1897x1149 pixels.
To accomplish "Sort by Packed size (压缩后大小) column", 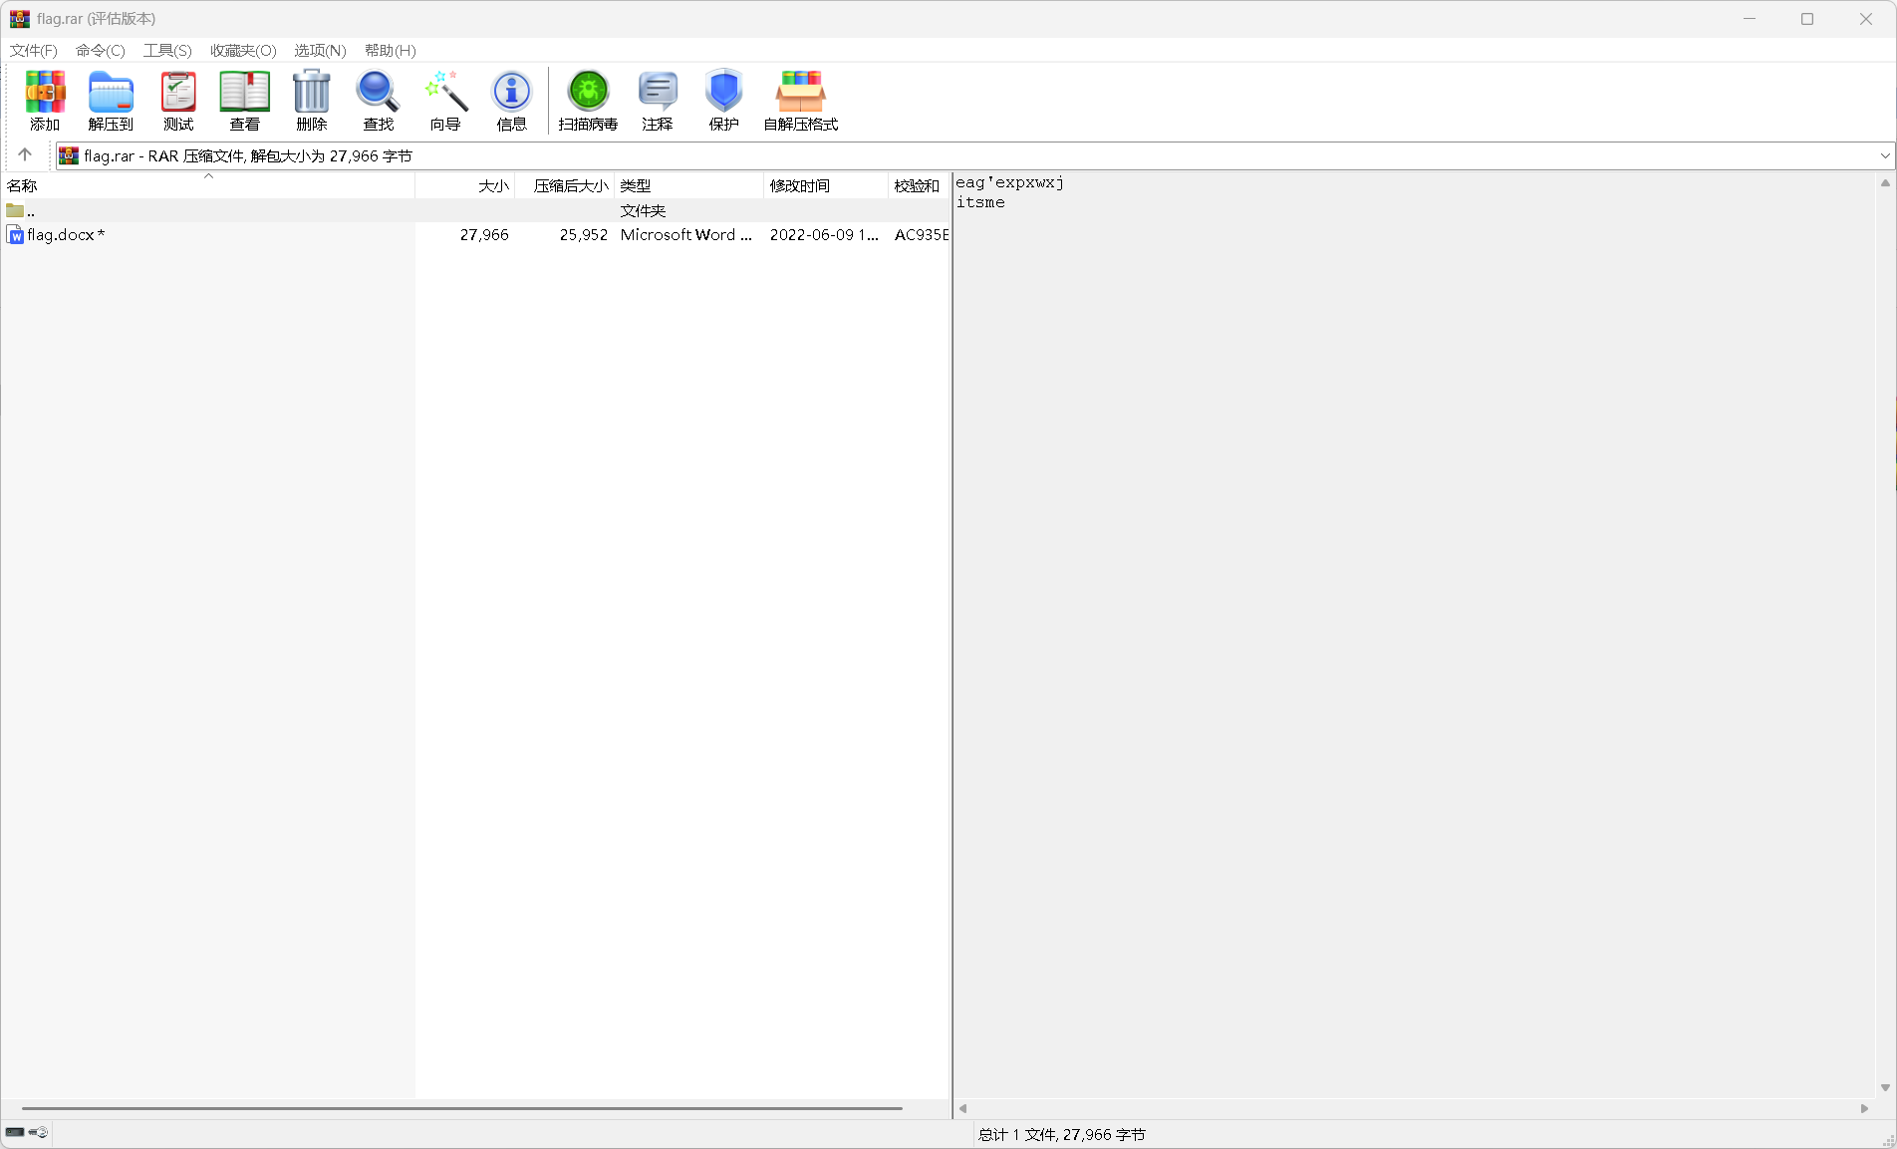I will pyautogui.click(x=565, y=185).
